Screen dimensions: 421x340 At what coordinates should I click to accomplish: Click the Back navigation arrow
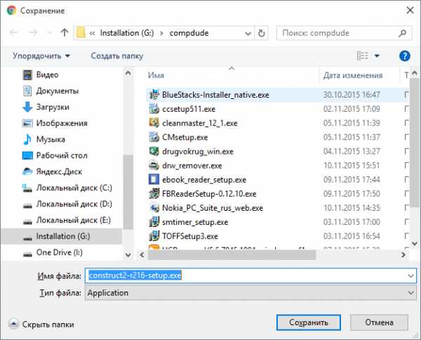13,33
